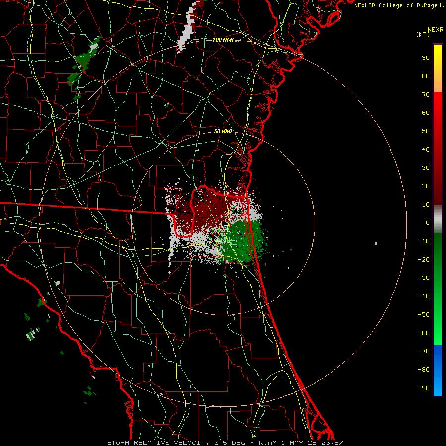Click the 30 value on the velocity scale
This screenshot has width=446, height=446.
point(426,168)
